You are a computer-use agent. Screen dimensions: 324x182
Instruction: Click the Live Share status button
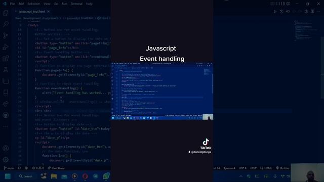pyautogui.click(x=56, y=168)
